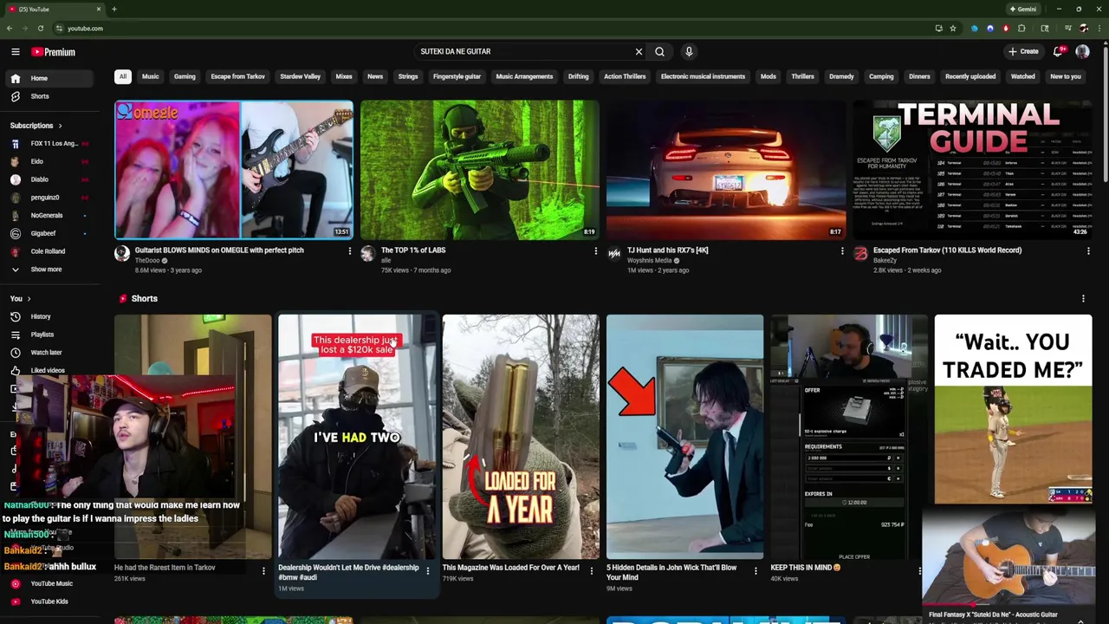Select the Gaming filter chip
Viewport: 1109px width, 624px height.
click(185, 76)
